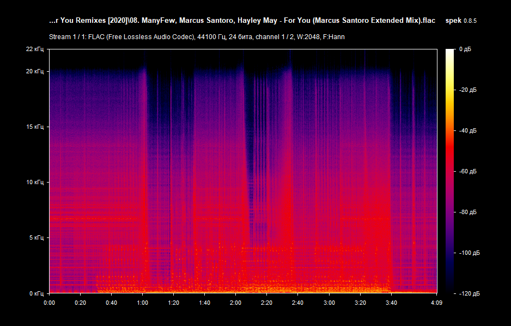Viewport: 511px width, 326px height.
Task: Click the 0 дБ legend label
Action: (466, 48)
